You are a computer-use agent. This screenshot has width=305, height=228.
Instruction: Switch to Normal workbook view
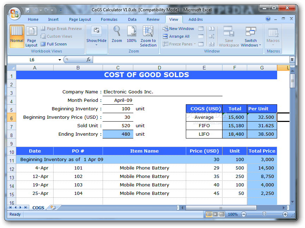[x=17, y=36]
